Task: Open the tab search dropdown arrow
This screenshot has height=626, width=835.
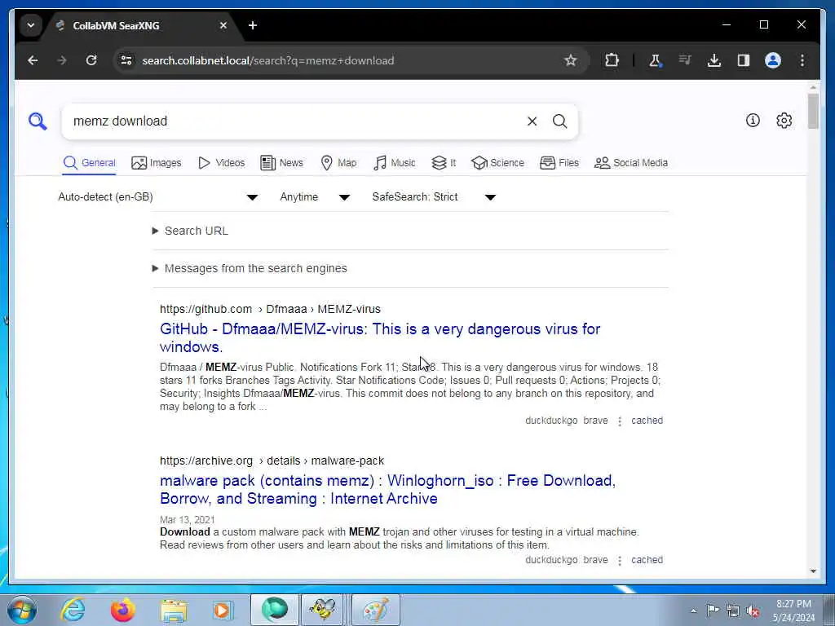Action: pos(31,25)
